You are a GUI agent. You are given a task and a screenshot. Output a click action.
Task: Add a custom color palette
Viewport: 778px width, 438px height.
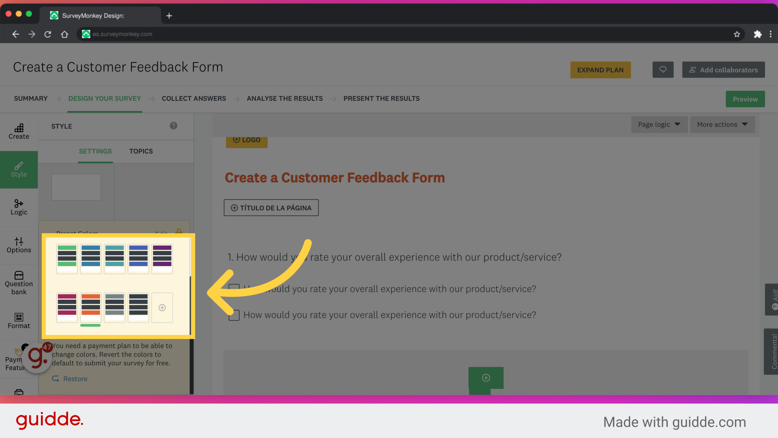tap(162, 308)
